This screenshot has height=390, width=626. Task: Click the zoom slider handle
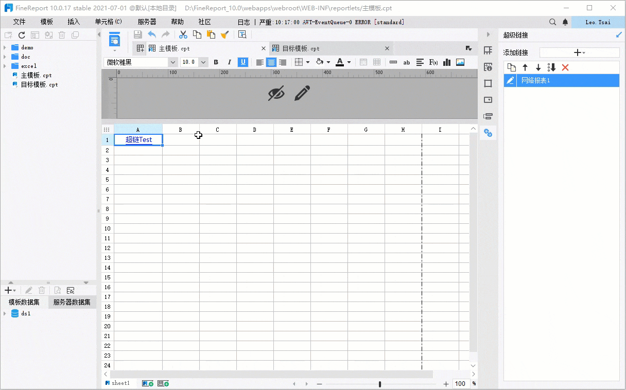380,384
